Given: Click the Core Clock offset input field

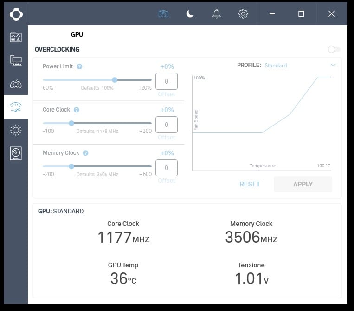Looking at the screenshot, I should pyautogui.click(x=167, y=125).
